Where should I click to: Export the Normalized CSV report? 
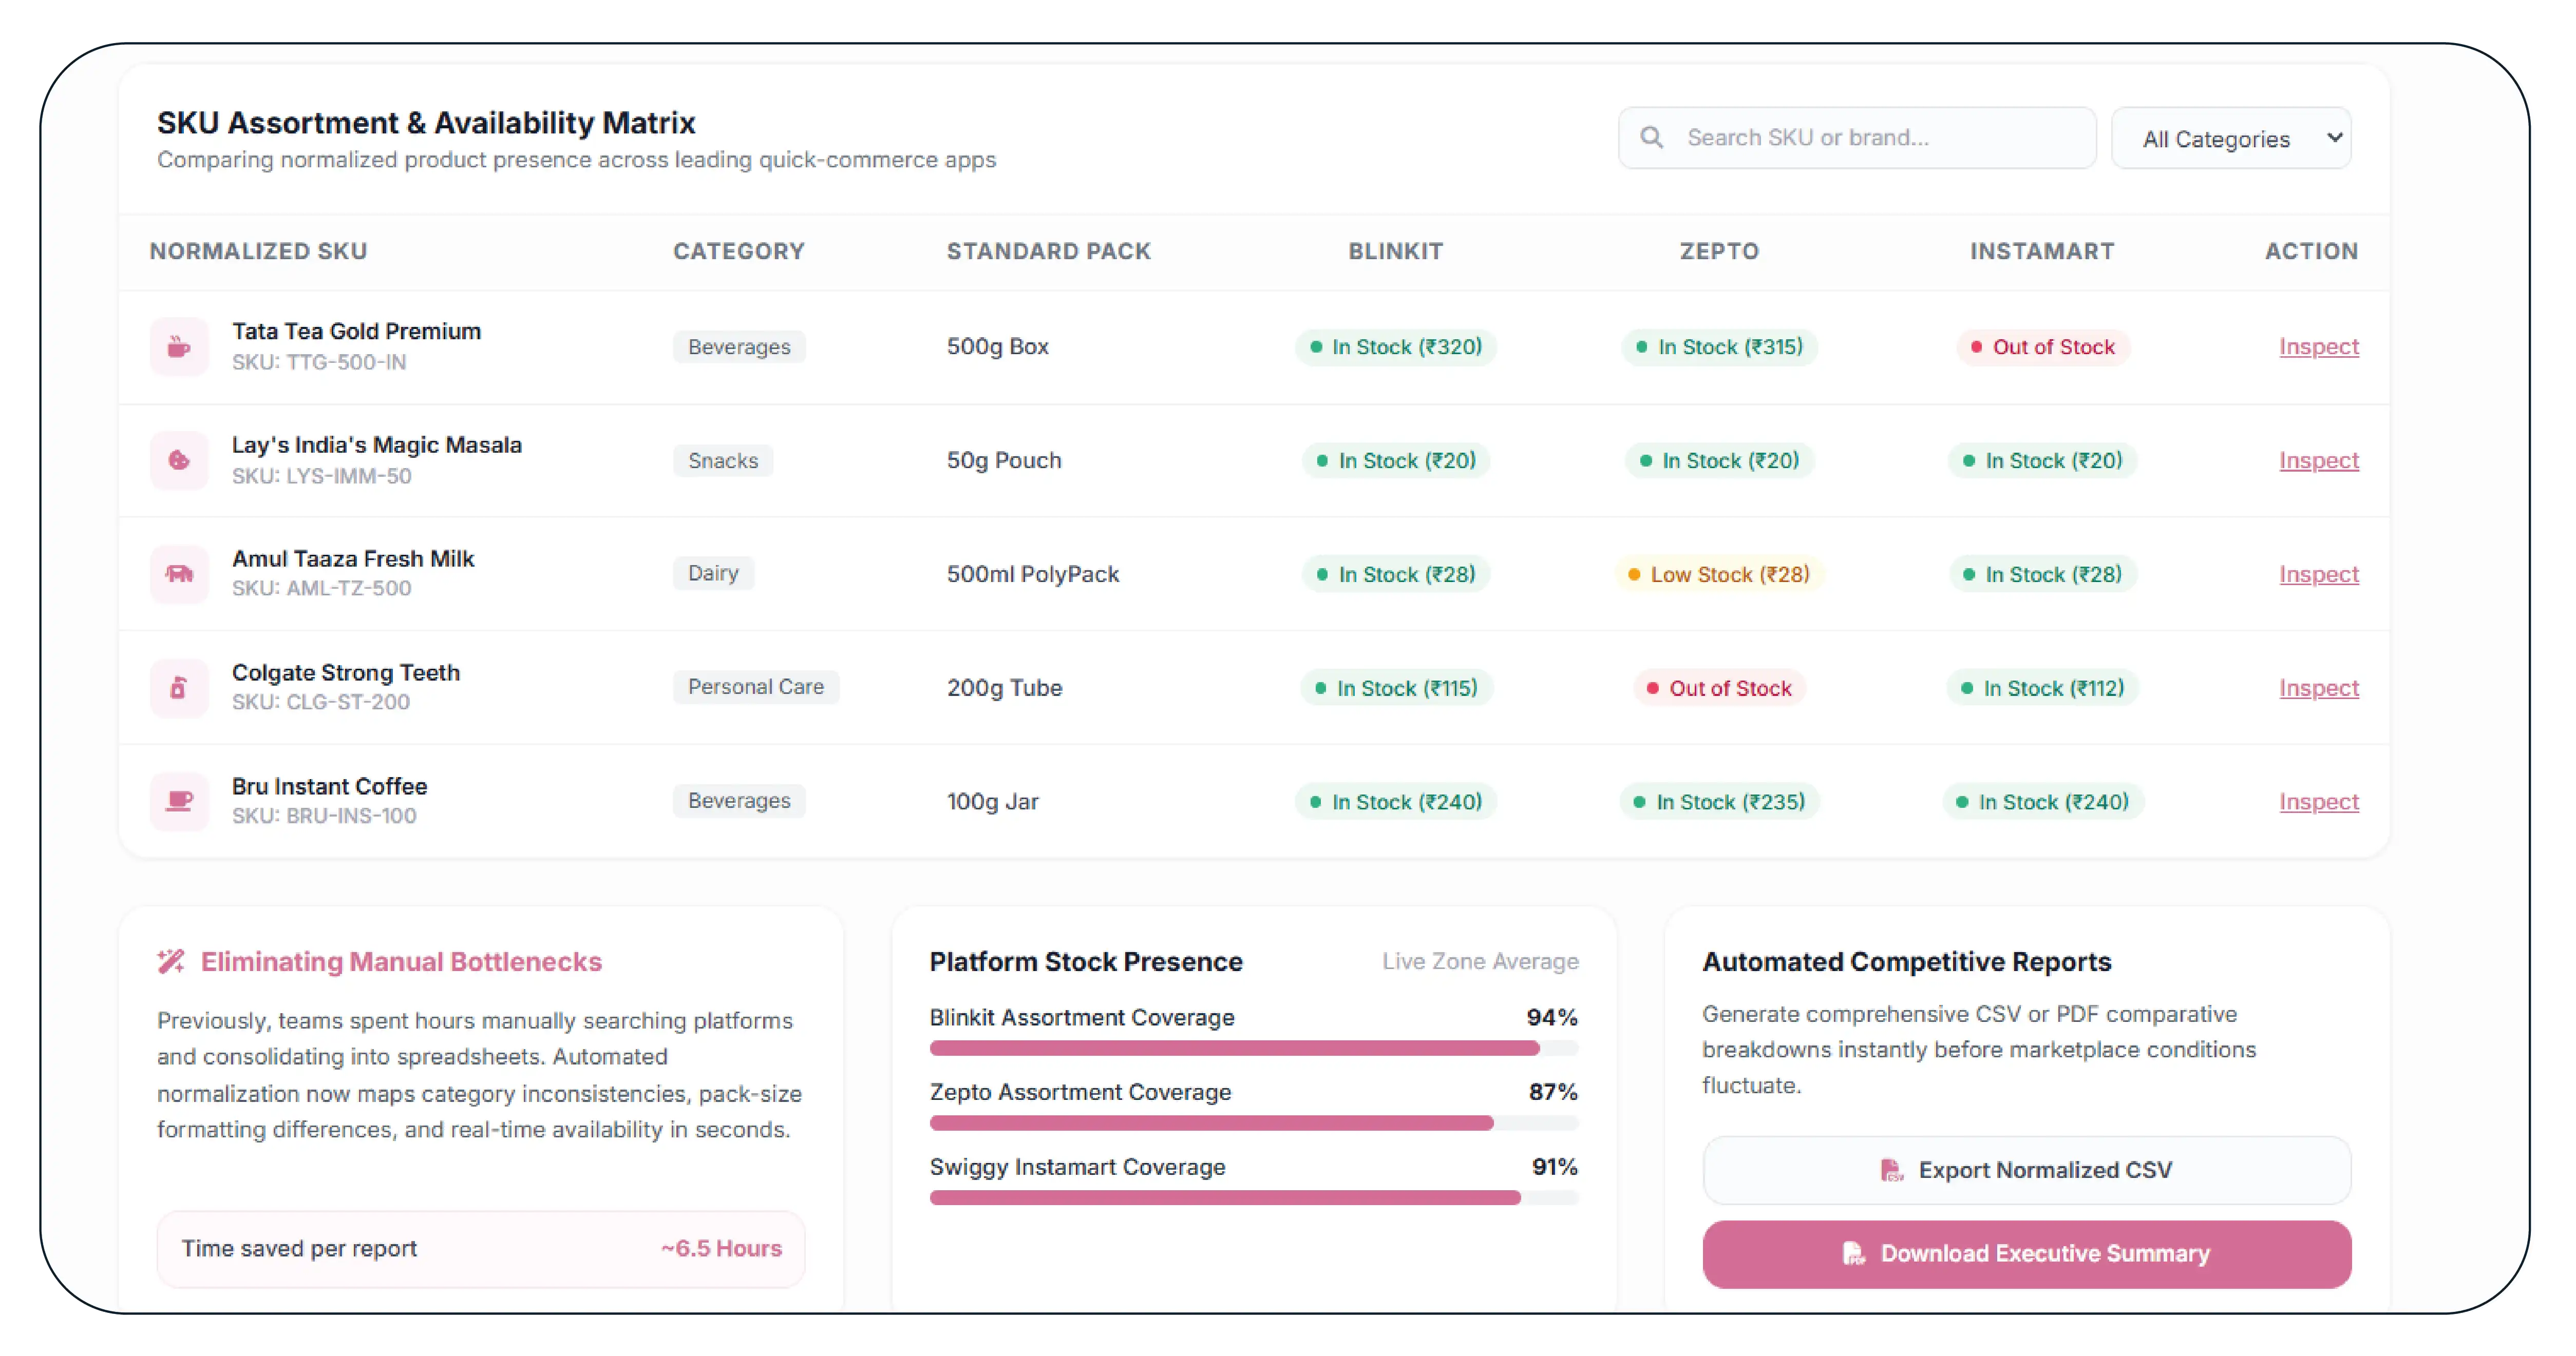pos(2027,1170)
